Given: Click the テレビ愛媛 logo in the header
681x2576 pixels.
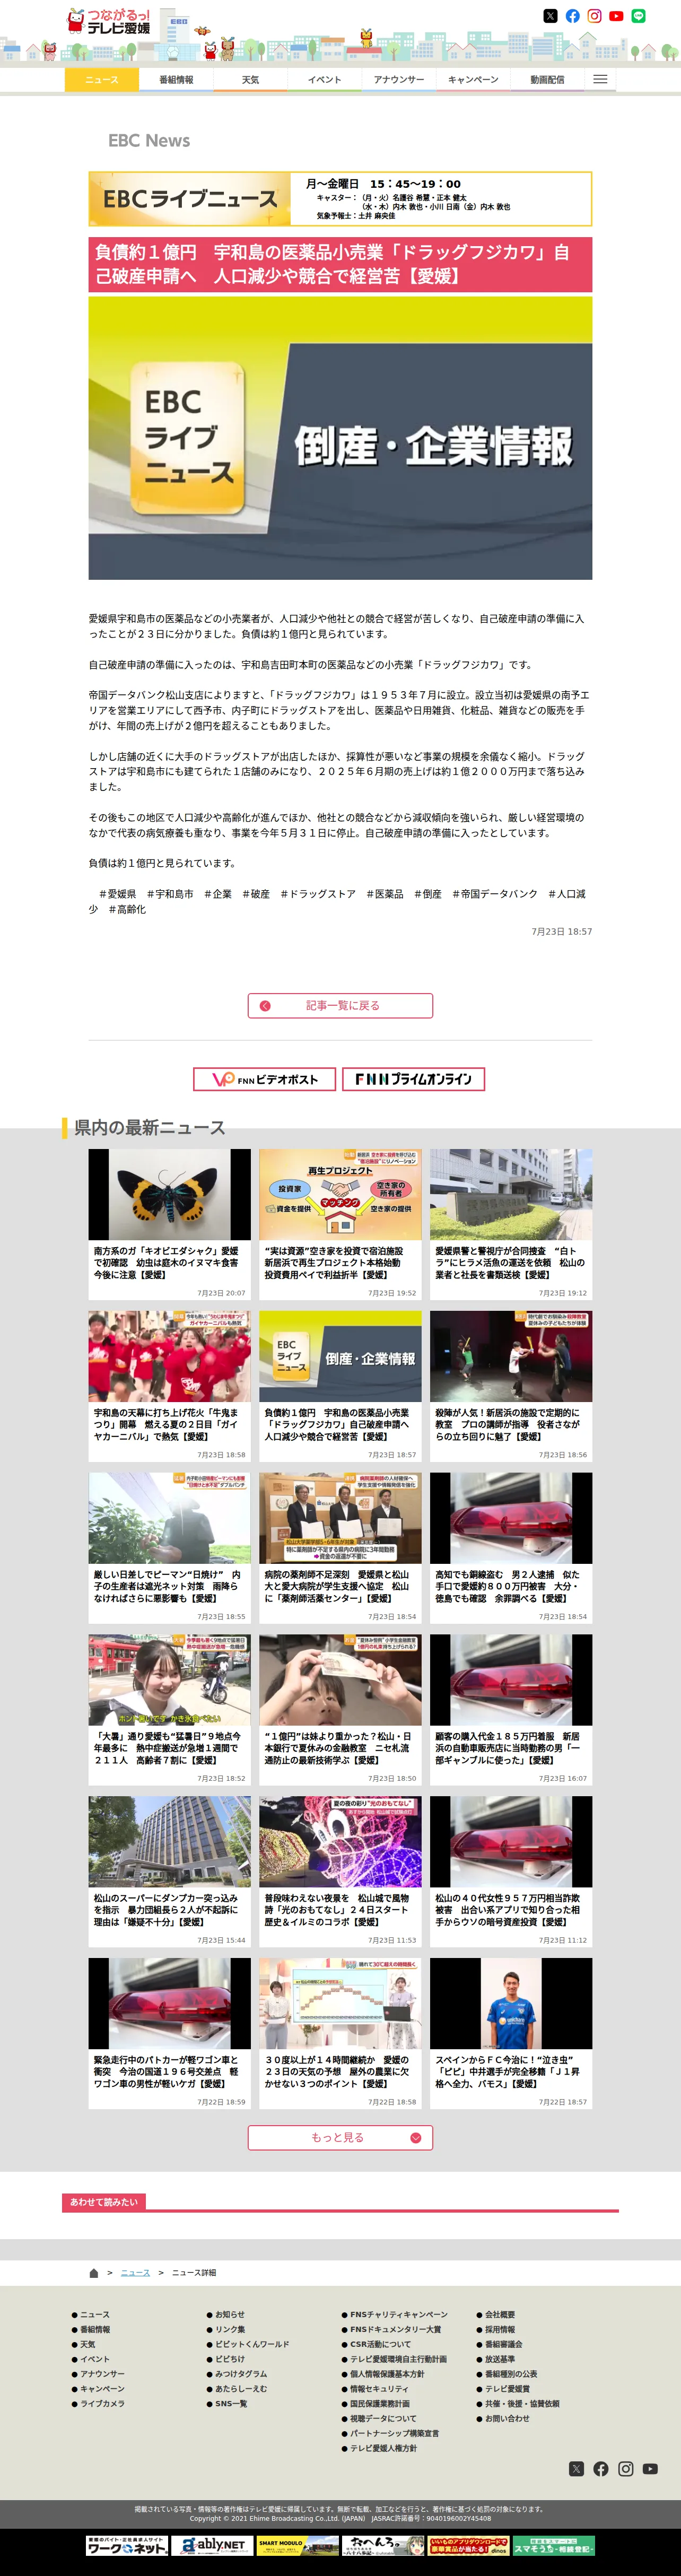Looking at the screenshot, I should tap(108, 21).
